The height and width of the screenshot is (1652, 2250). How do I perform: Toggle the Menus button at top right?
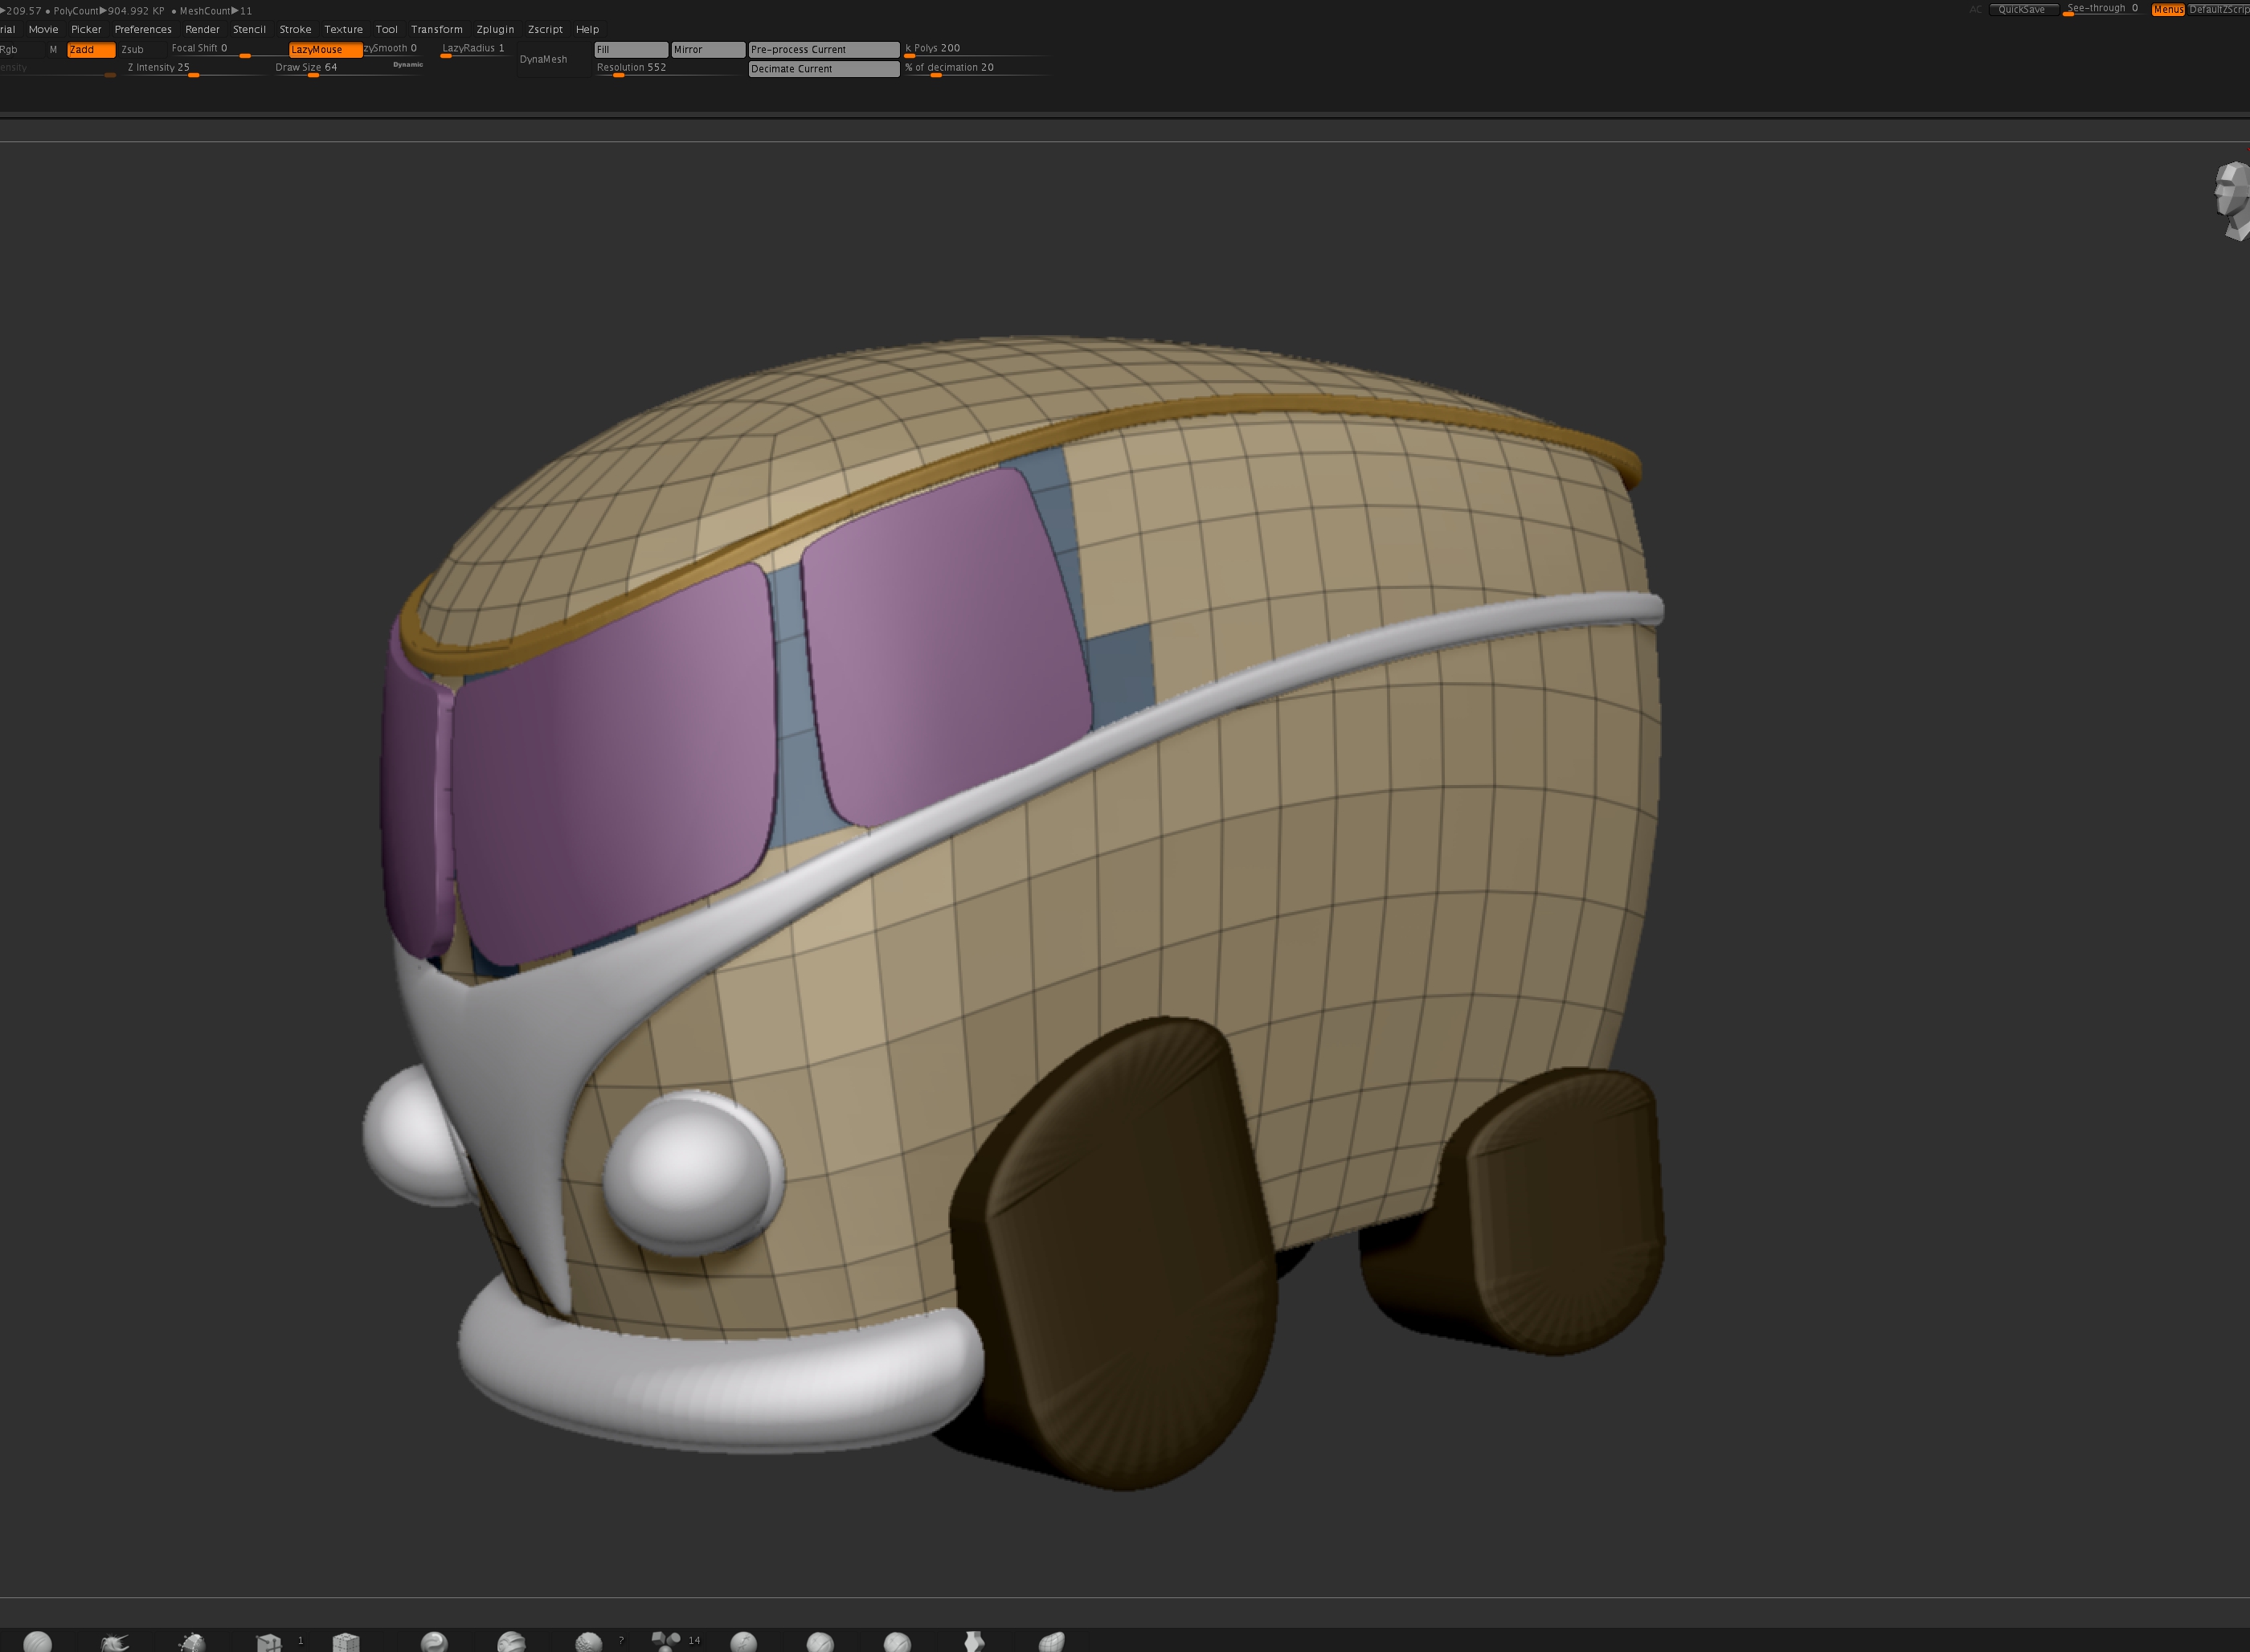click(2168, 9)
